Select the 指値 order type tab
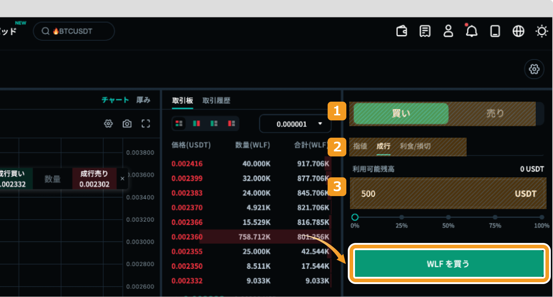The width and height of the screenshot is (553, 297). (360, 146)
